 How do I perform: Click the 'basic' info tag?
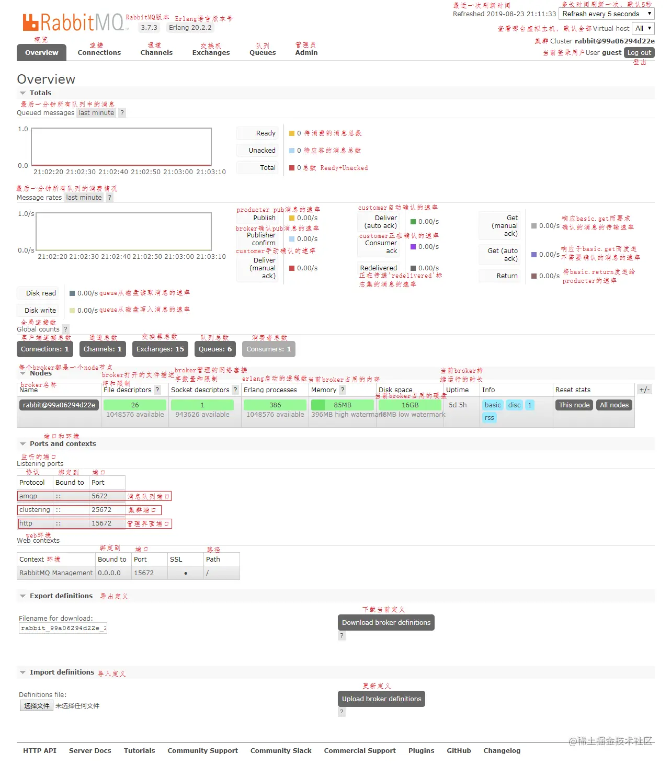(493, 405)
